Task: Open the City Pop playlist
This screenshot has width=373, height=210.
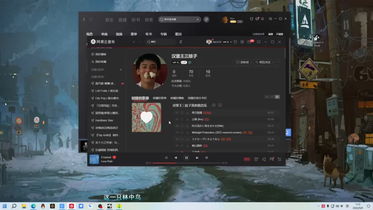Action: pos(106,98)
